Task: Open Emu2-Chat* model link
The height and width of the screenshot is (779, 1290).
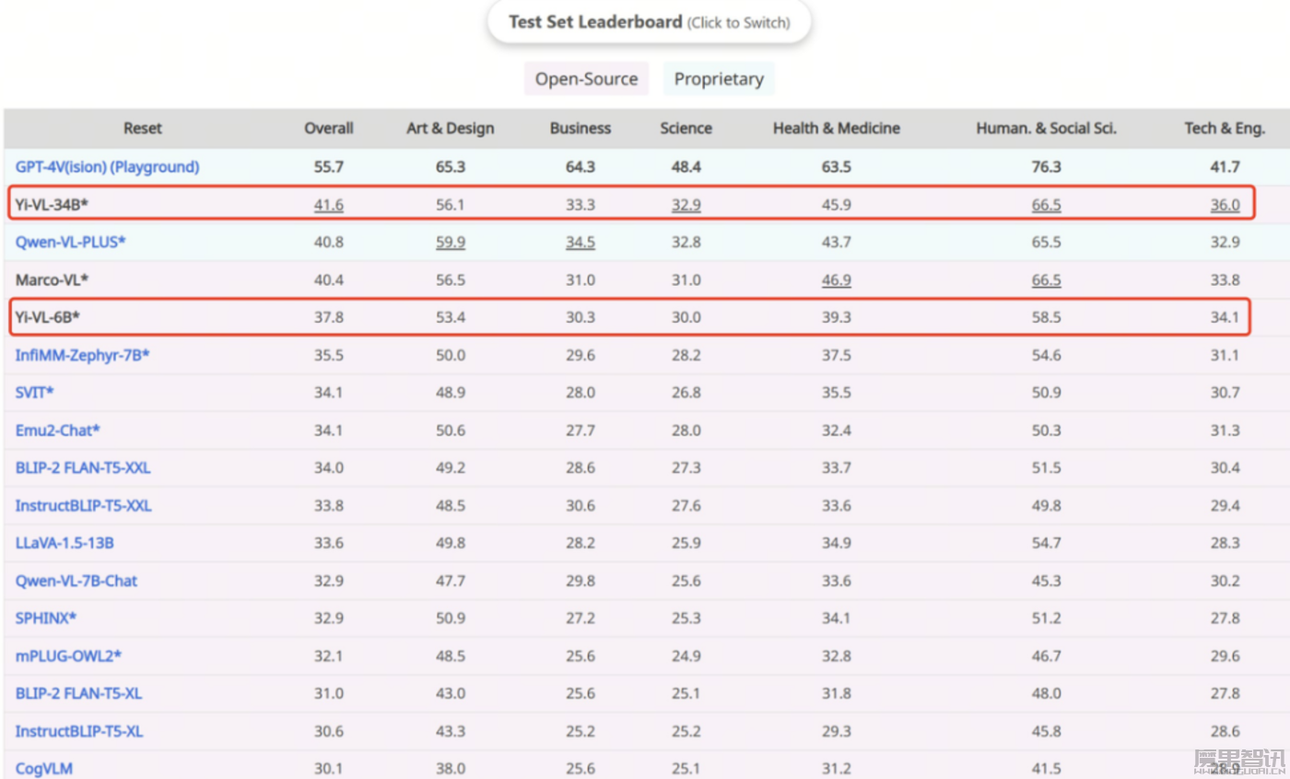Action: pos(58,431)
